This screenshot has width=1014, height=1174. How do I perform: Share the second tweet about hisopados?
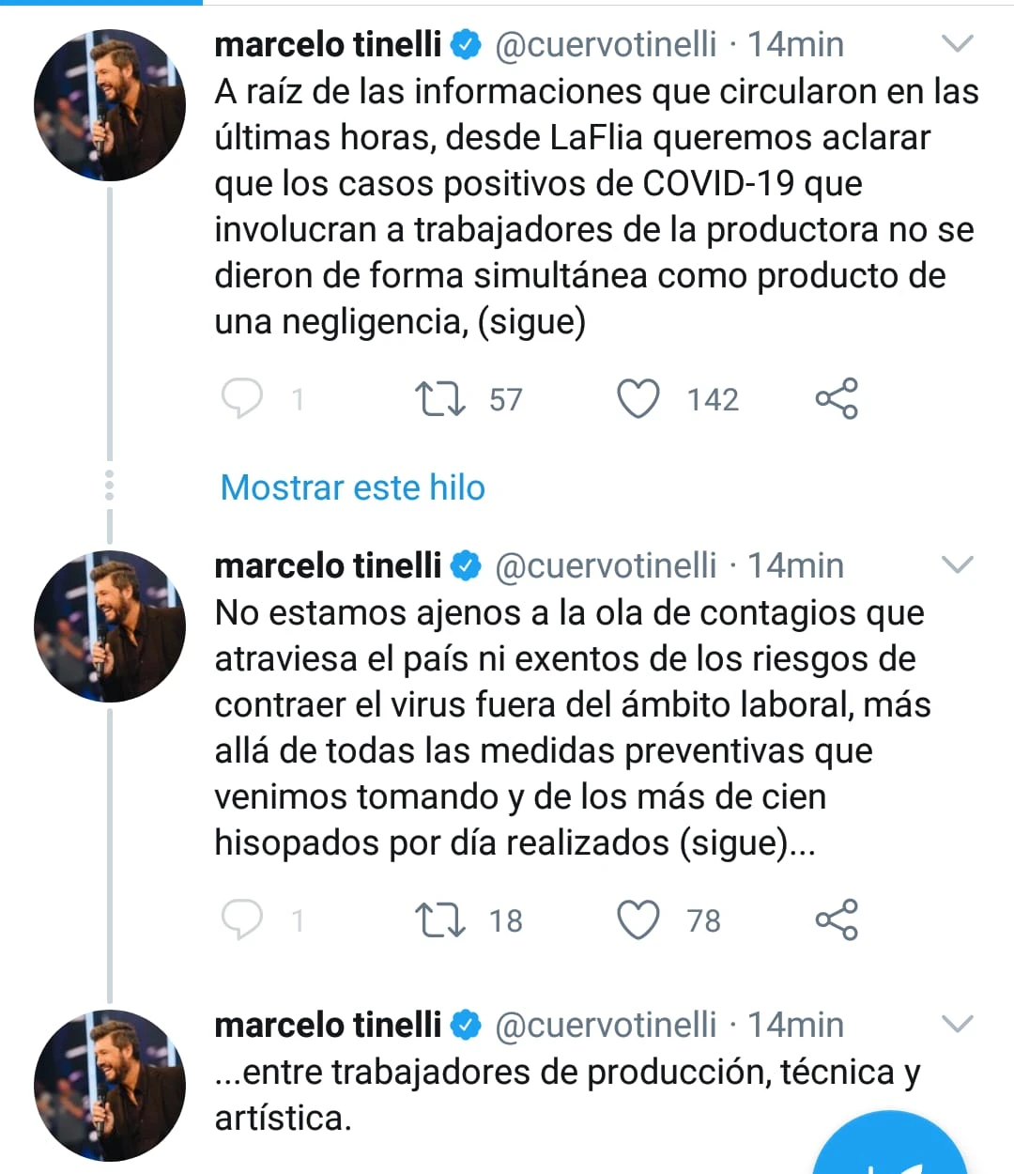[x=836, y=919]
